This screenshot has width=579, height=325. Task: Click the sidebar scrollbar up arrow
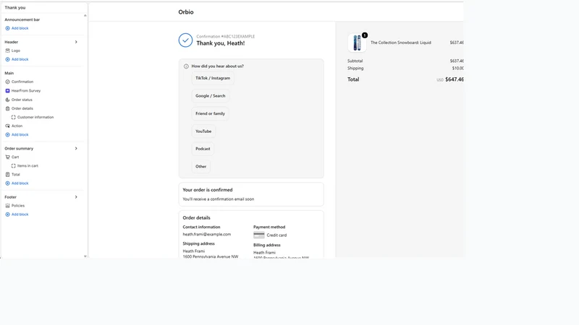[85, 15]
